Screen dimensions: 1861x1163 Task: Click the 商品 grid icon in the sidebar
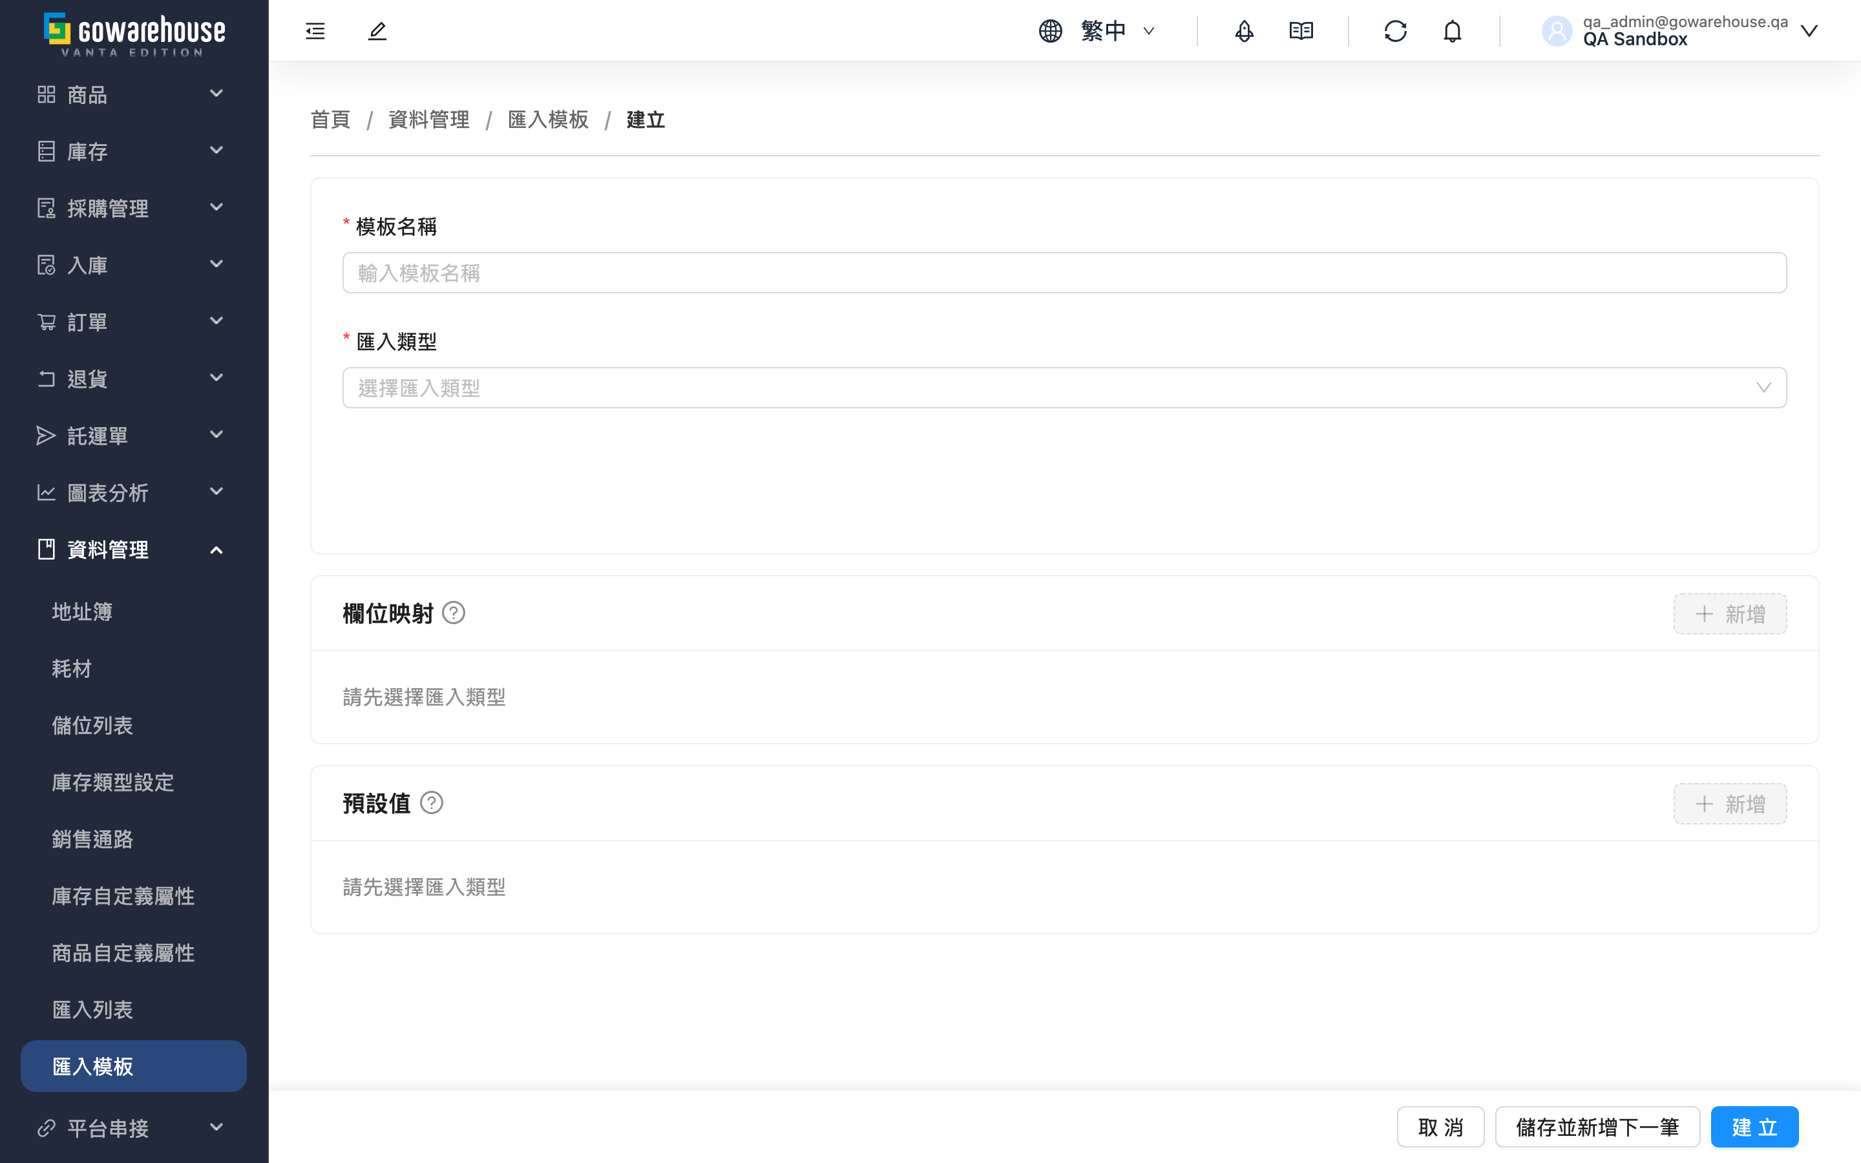point(46,94)
